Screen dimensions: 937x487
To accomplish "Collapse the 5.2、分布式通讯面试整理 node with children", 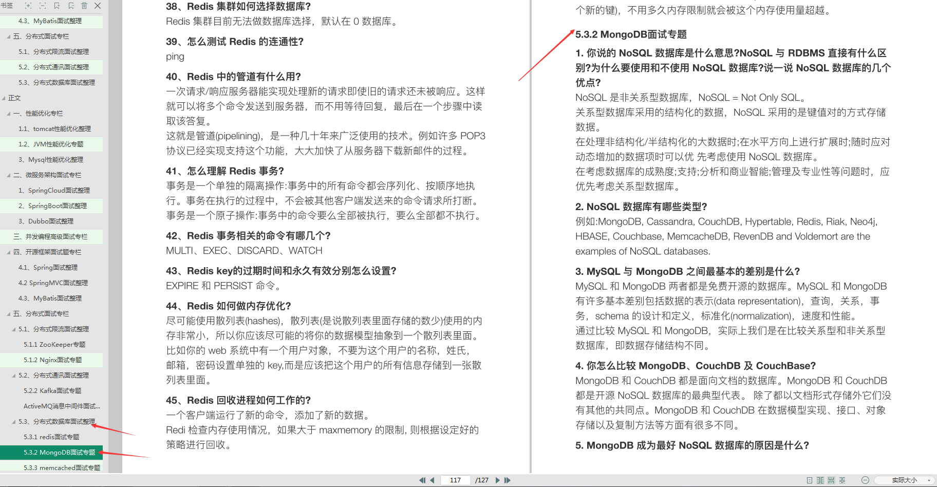I will click(x=14, y=376).
